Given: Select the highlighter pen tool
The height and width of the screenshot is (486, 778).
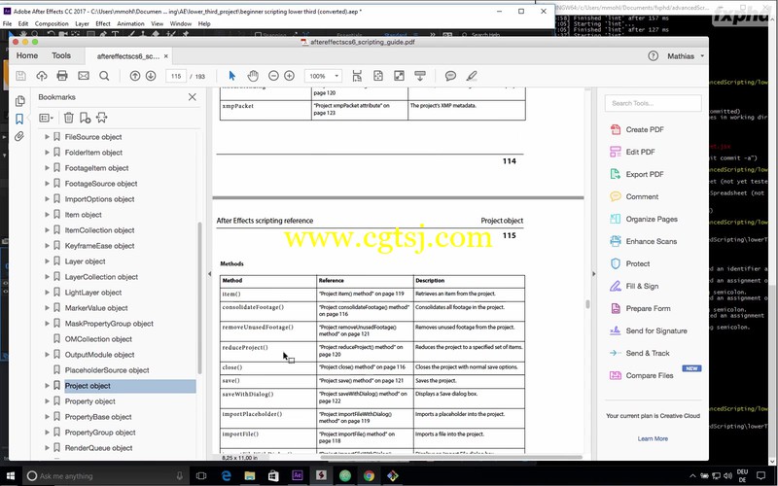Looking at the screenshot, I should tap(472, 76).
